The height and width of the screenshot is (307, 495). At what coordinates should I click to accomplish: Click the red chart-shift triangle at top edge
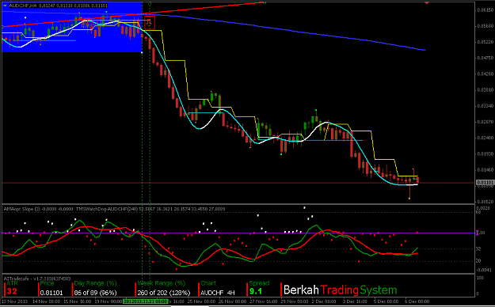tap(427, 2)
